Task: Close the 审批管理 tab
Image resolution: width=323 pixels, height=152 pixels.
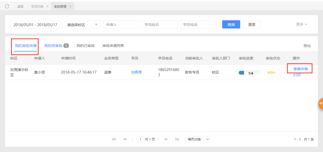Action: [70, 6]
